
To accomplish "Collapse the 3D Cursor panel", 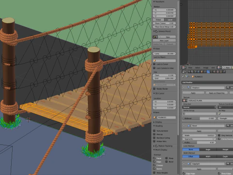I will [x=154, y=93].
